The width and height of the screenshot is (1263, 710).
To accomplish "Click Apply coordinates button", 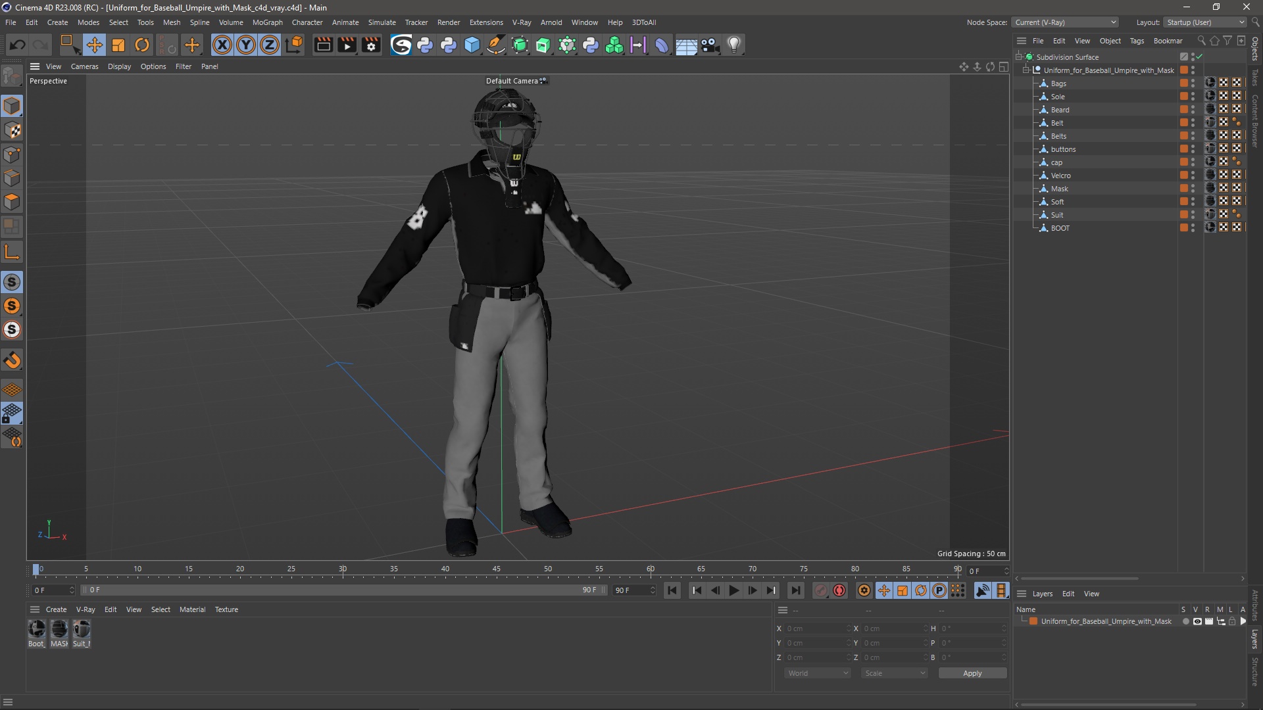I will tap(972, 673).
